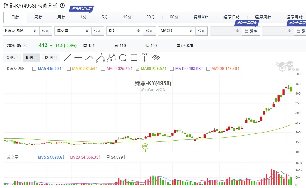Click the MA60 238.57 label
This screenshot has height=188, width=306.
coord(153,69)
